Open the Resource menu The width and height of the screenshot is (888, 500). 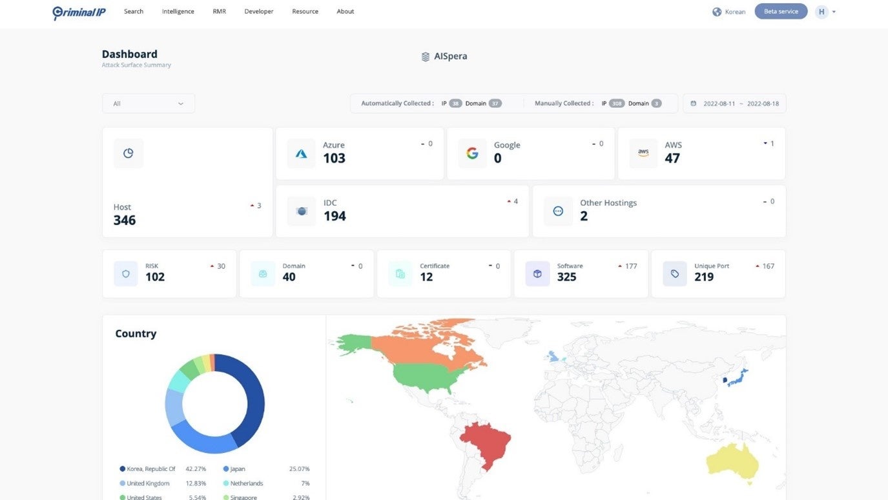(x=305, y=12)
